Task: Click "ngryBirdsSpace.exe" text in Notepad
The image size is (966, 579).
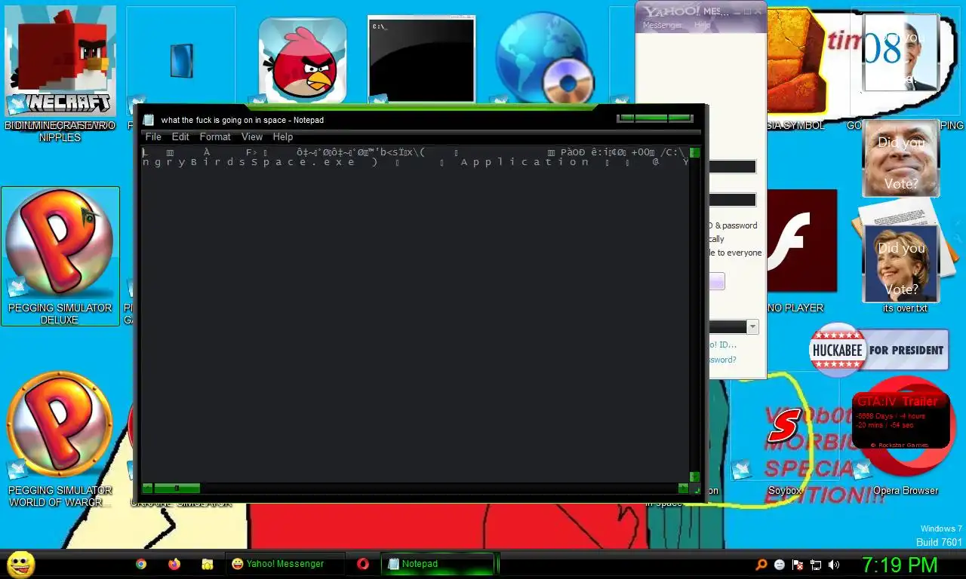Action: (248, 162)
